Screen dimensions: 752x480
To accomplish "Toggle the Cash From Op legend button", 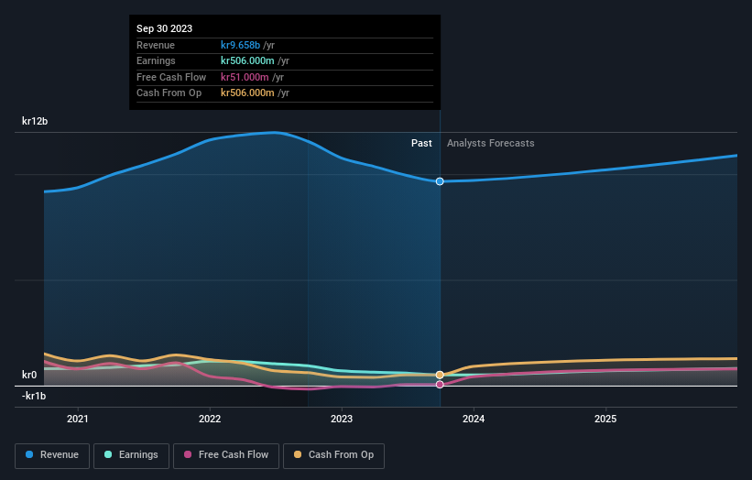I will [x=333, y=455].
